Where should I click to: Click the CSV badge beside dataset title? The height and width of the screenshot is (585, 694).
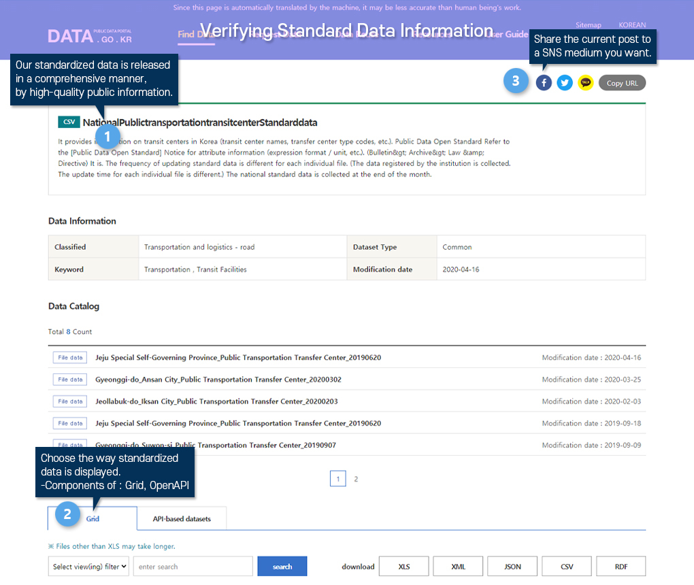point(69,122)
